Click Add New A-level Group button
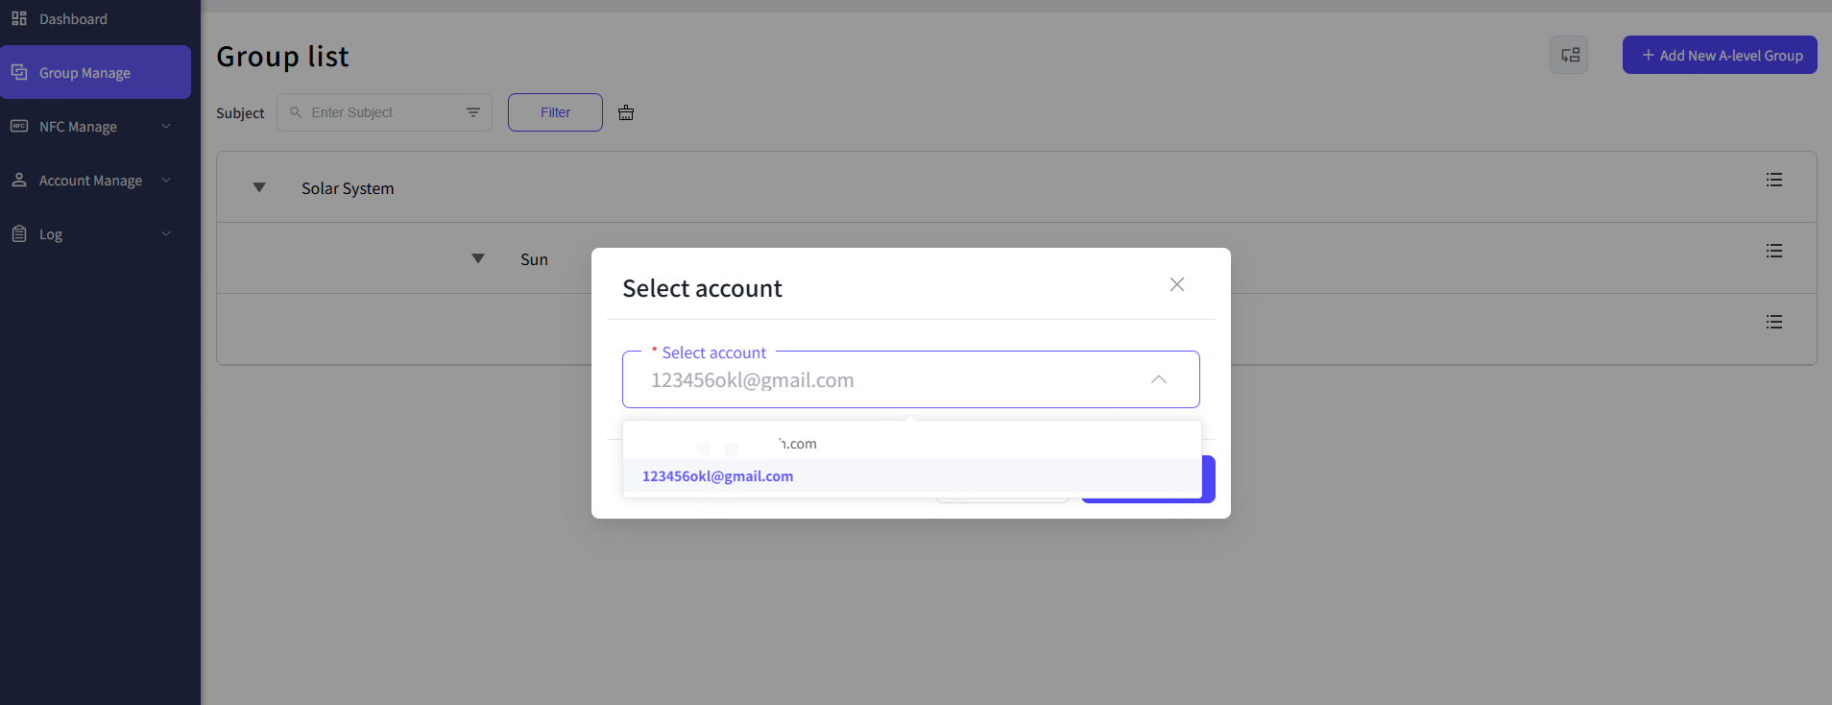1832x705 pixels. pos(1720,55)
